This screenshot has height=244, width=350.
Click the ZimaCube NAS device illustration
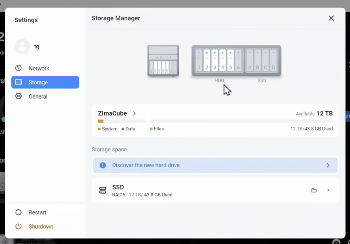coord(163,60)
